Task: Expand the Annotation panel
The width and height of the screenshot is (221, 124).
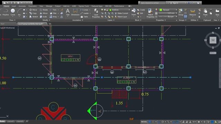Action: pyautogui.click(x=78, y=20)
